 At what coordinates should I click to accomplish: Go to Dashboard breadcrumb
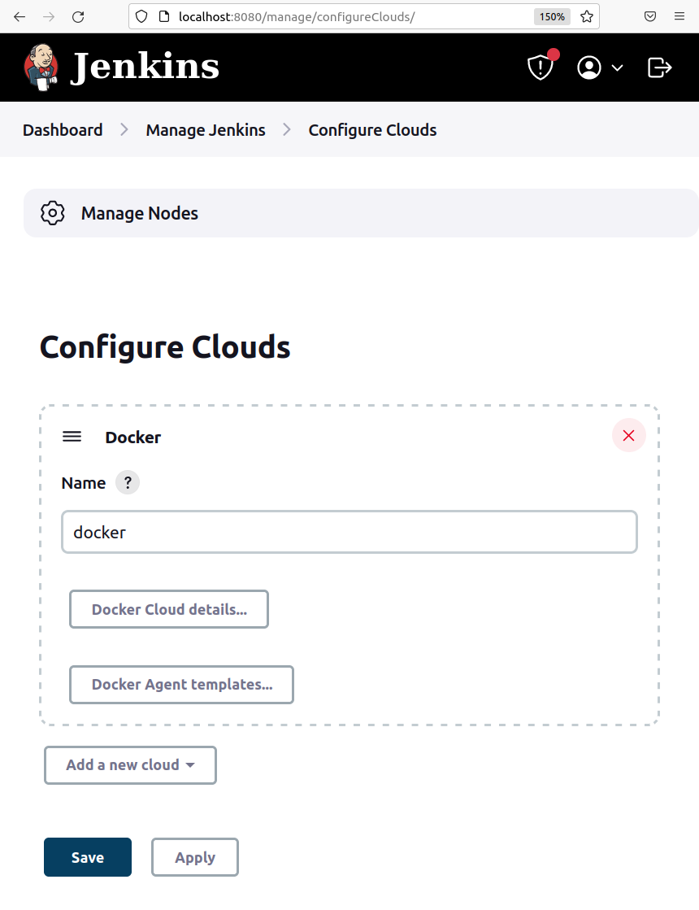(x=63, y=130)
